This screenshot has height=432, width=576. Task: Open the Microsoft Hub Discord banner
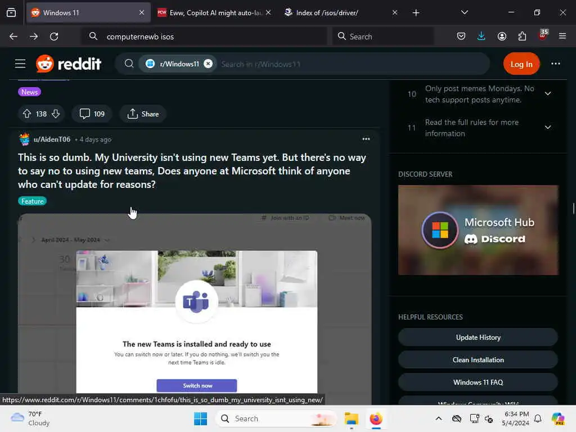click(x=478, y=230)
